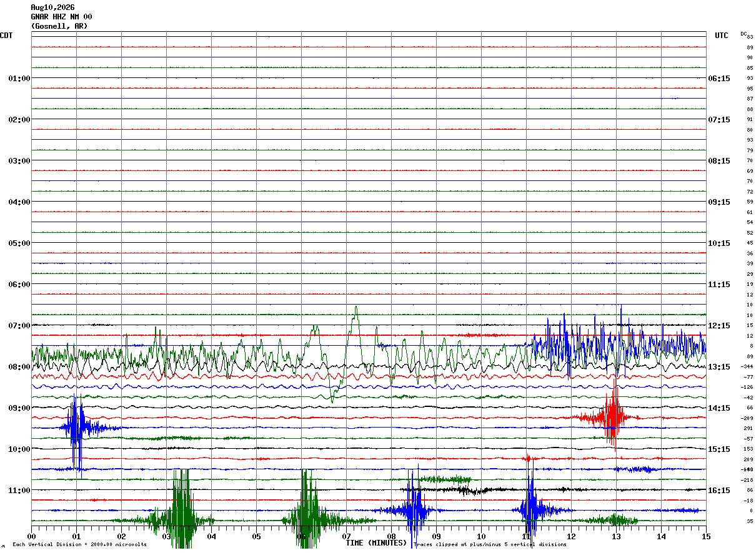Click the GNAR HHZ NM 00 station label
The height and width of the screenshot is (553, 756).
pos(61,17)
